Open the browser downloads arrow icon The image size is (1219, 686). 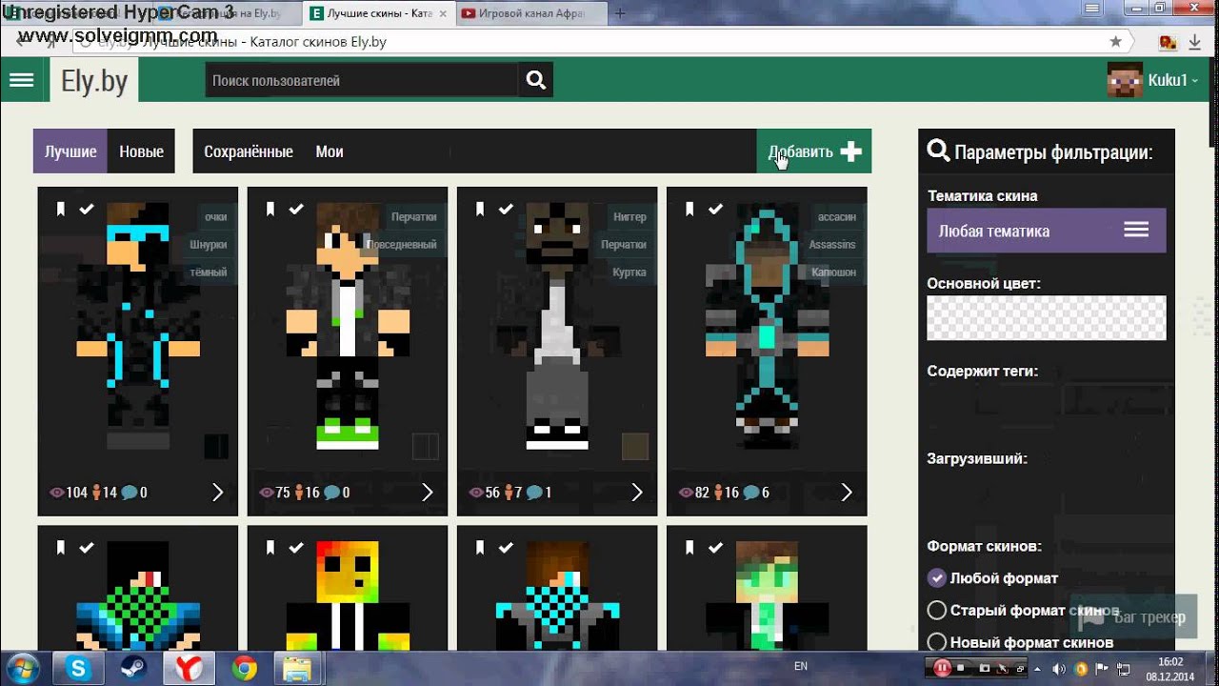[1194, 42]
